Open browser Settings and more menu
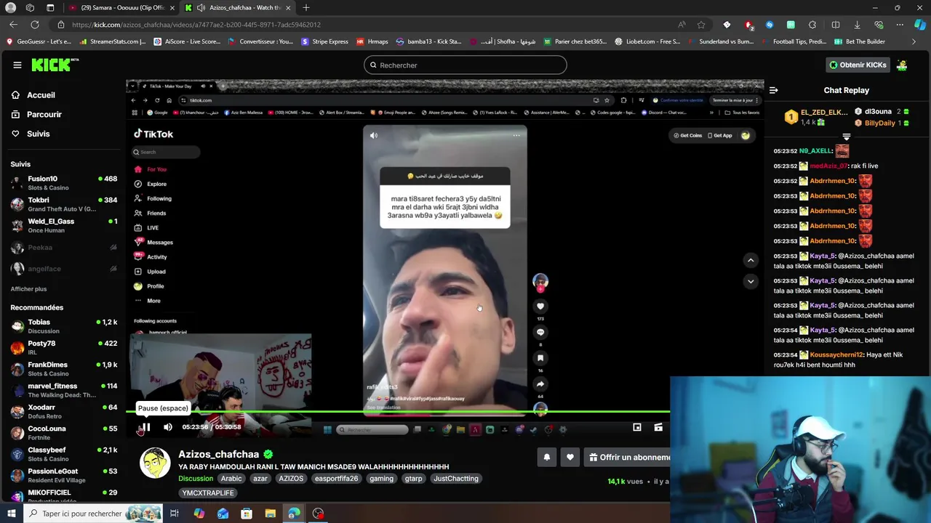The height and width of the screenshot is (523, 931). coord(900,25)
